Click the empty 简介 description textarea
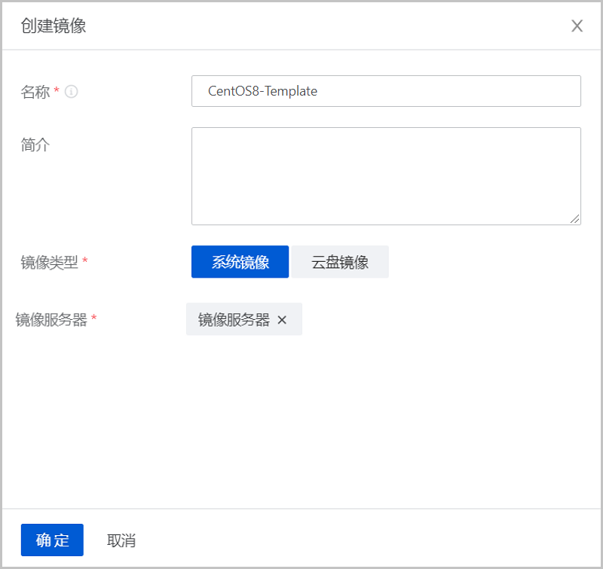 386,175
